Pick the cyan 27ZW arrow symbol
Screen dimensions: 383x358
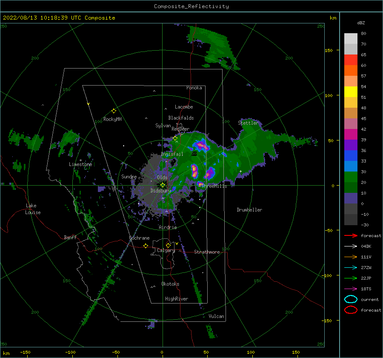coord(351,268)
